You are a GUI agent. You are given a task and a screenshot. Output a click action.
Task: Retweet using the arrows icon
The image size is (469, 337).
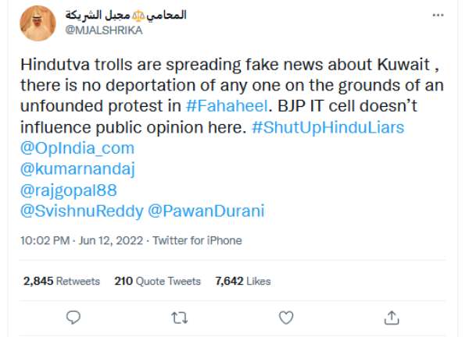[179, 317]
